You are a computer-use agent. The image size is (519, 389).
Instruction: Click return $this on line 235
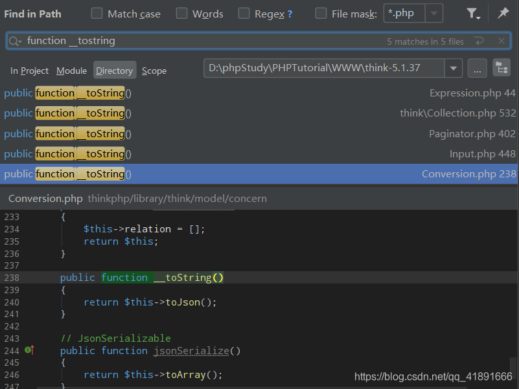point(121,241)
